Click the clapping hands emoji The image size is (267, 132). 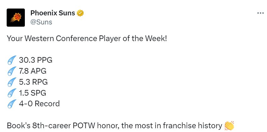[x=229, y=126]
